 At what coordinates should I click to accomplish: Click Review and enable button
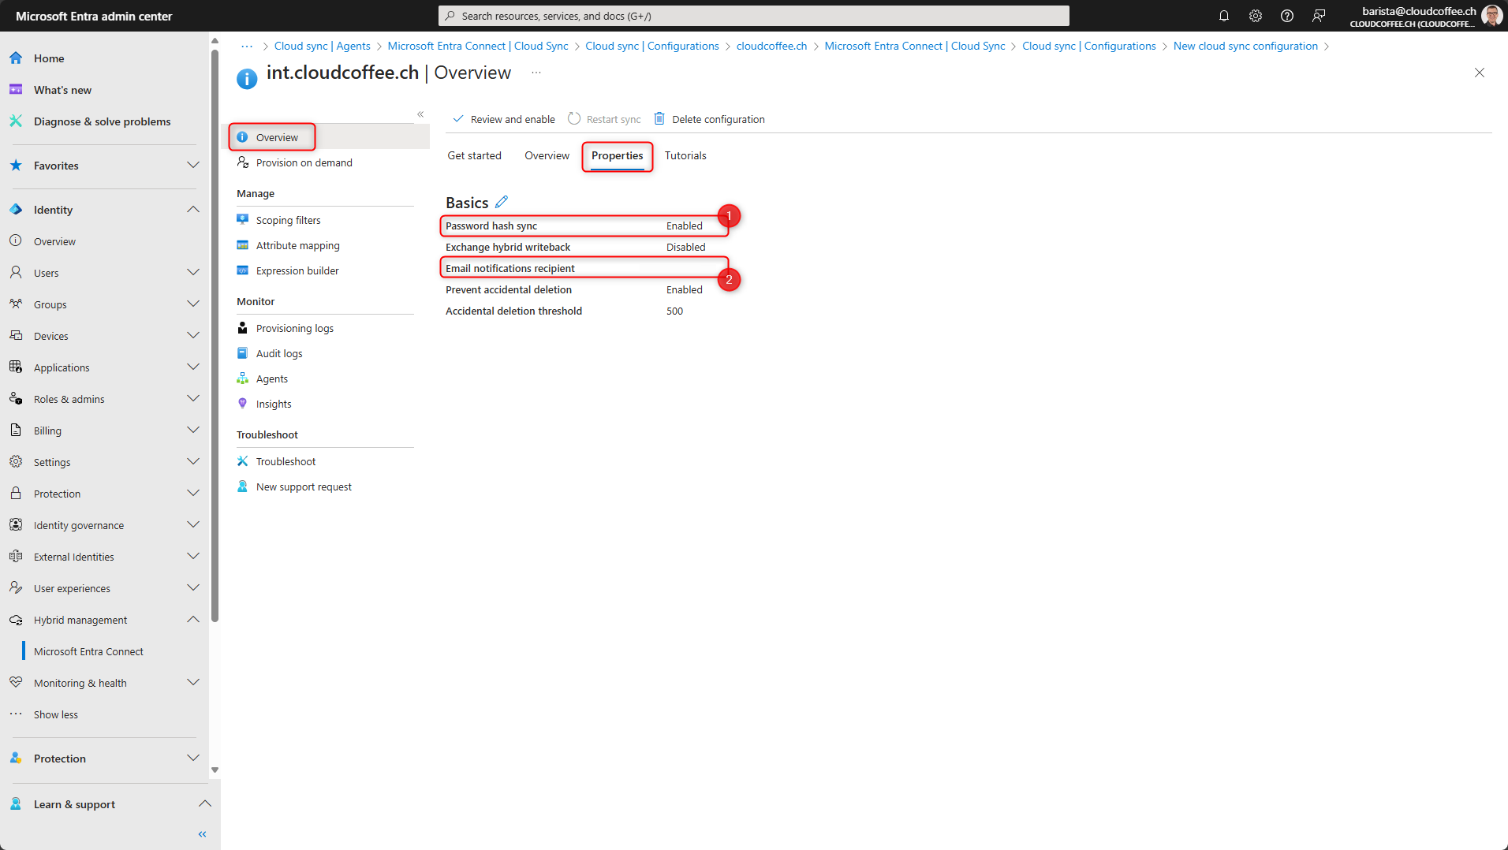(504, 119)
